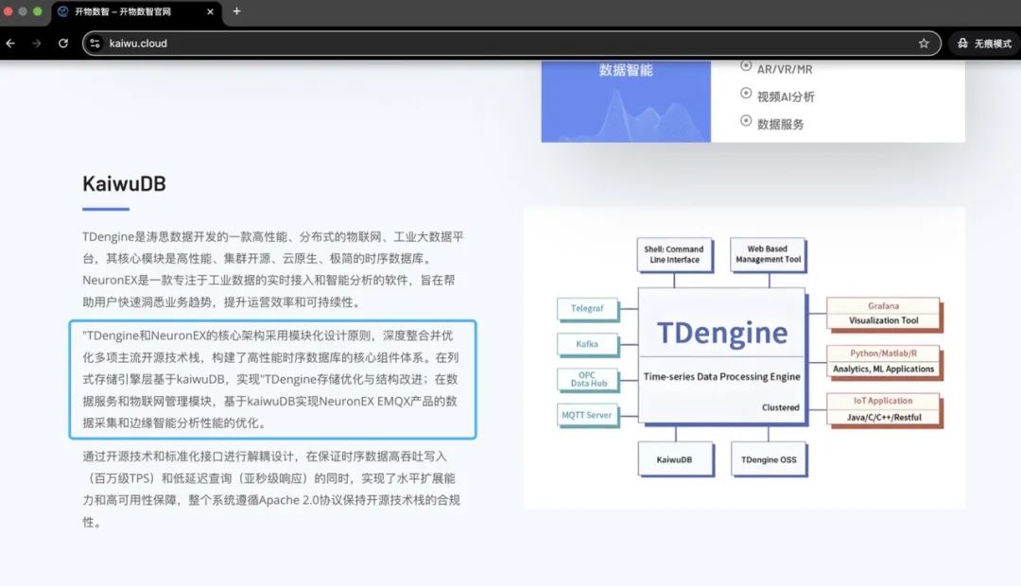The image size is (1021, 586).
Task: Open the incognito mode indicator
Action: click(x=984, y=43)
